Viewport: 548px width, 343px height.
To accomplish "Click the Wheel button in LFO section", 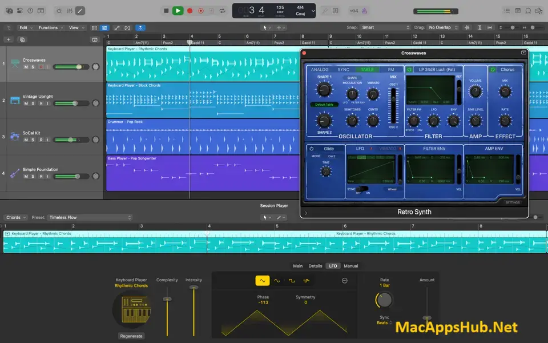I will pos(392,189).
